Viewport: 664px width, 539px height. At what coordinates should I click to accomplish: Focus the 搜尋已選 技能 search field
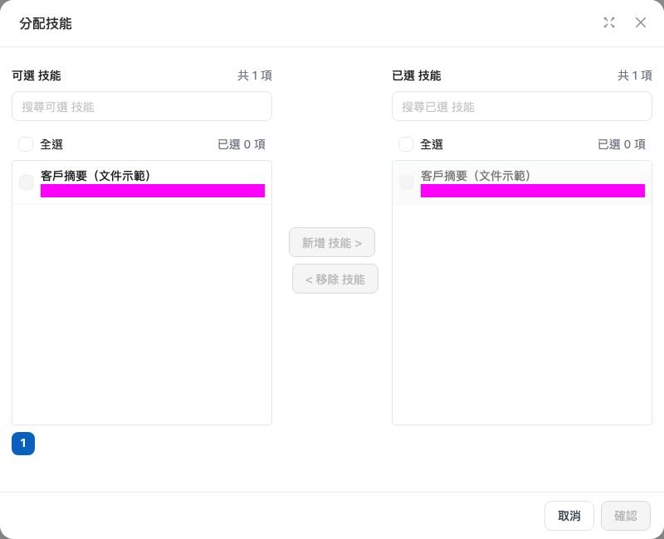point(522,107)
